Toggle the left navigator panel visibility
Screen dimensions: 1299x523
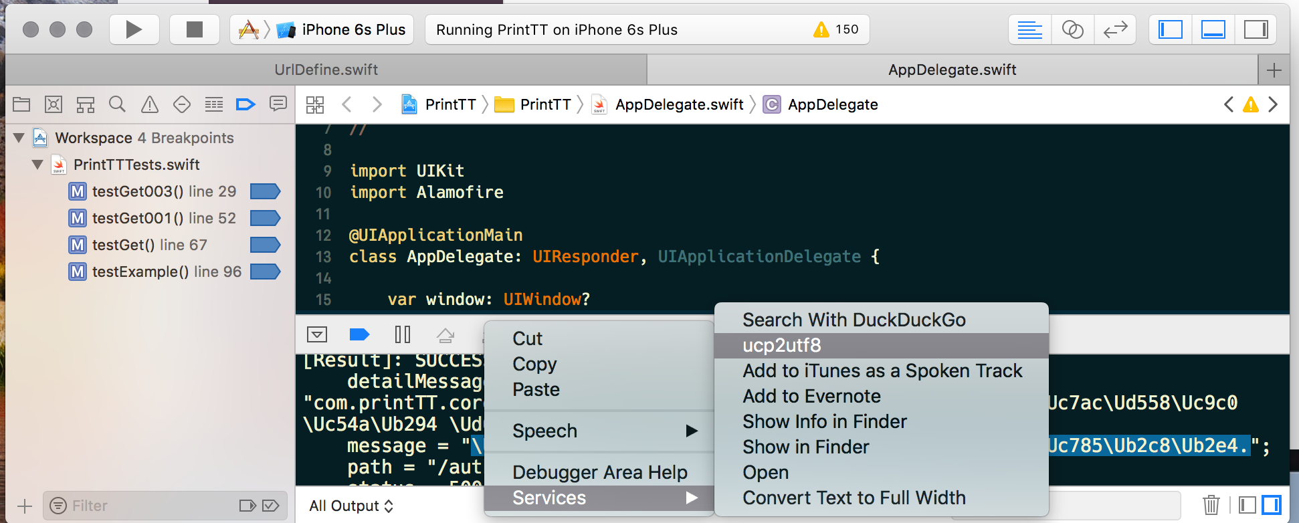point(1171,29)
